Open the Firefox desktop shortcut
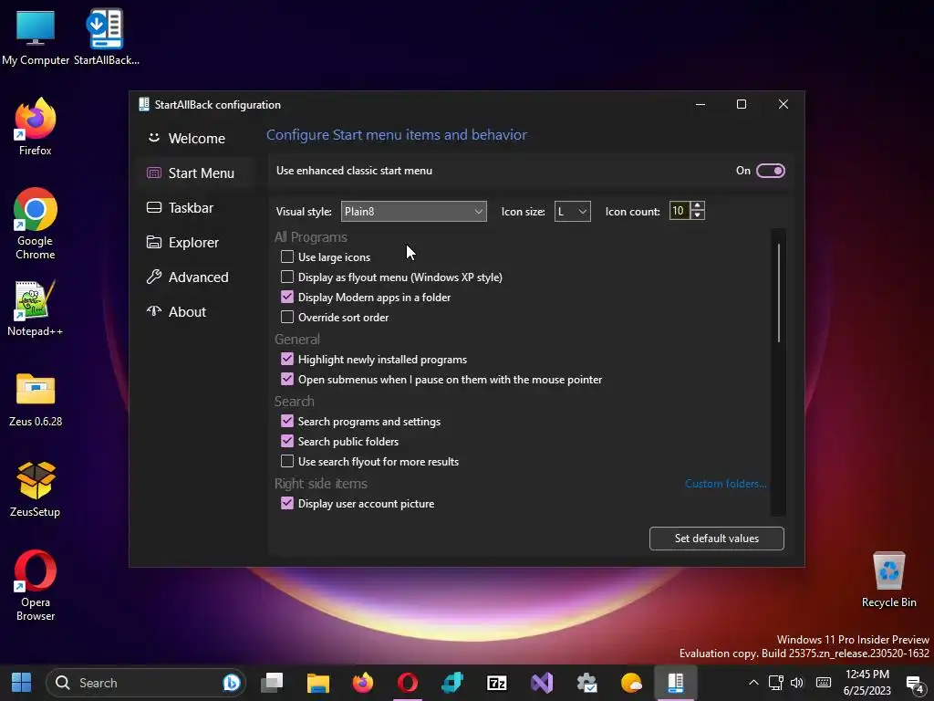Screen dimensions: 934x701 click(x=36, y=127)
